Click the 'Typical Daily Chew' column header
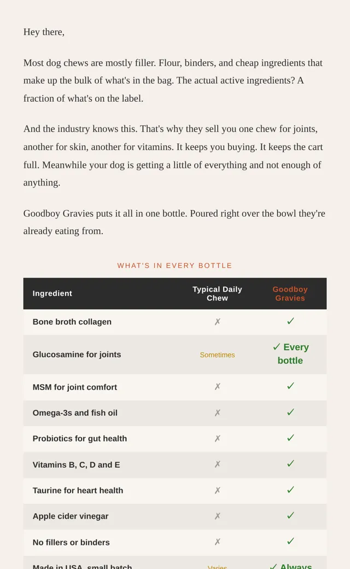350x569 pixels. pos(217,294)
